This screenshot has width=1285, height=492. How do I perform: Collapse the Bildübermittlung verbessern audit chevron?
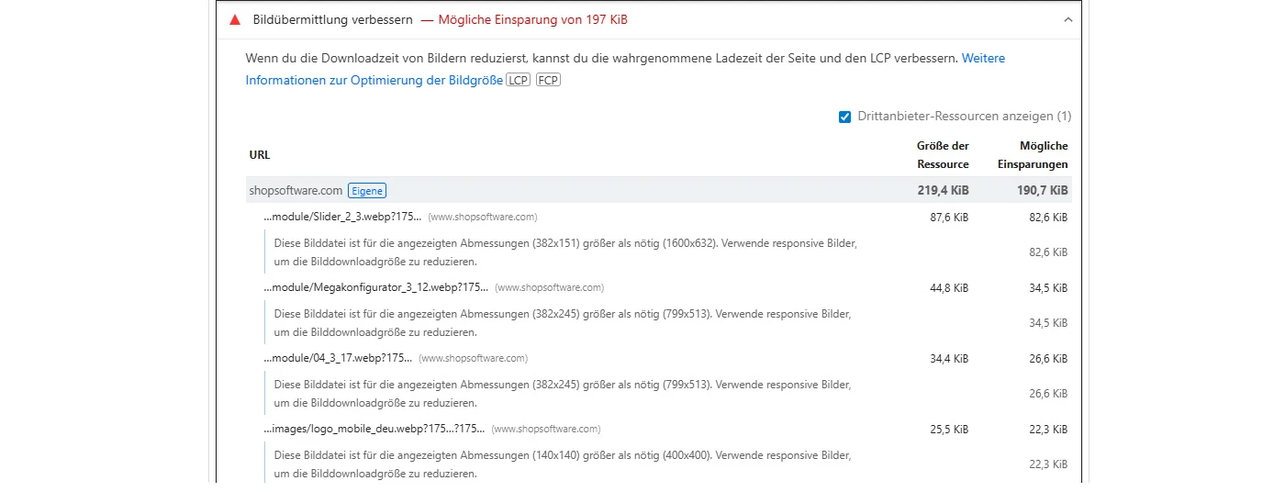(x=1067, y=19)
